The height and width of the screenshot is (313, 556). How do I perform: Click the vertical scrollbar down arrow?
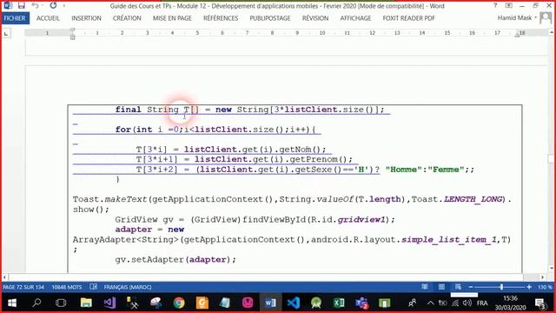pyautogui.click(x=552, y=269)
